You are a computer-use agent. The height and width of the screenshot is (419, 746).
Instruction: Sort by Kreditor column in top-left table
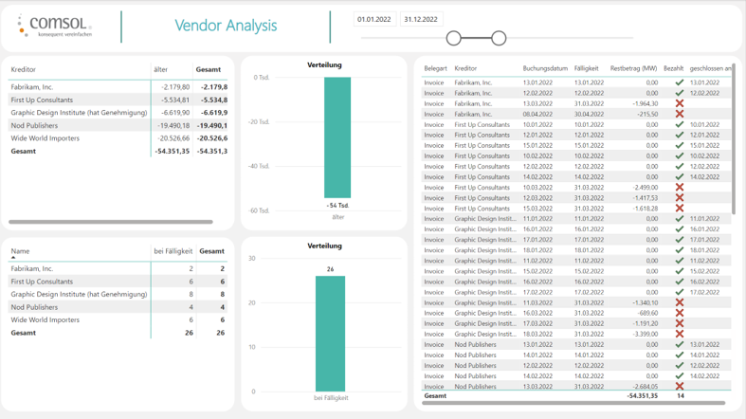point(24,69)
